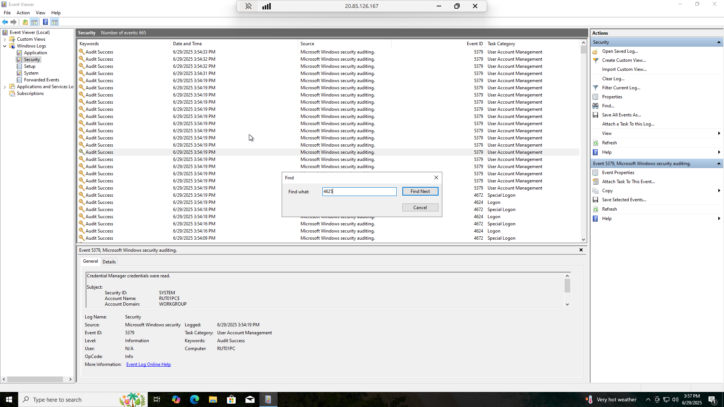Screen dimensions: 724x407
Task: Click the signal strength icon on session bar
Action: (x=267, y=6)
